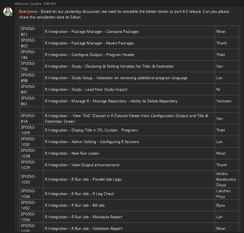Click Sunitha's profile avatar picture
The height and width of the screenshot is (233, 244).
[8, 12]
